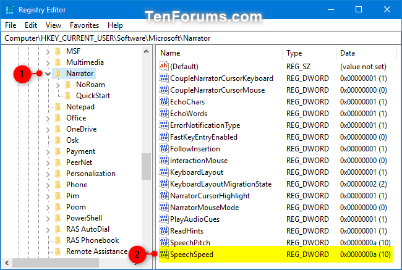Open the File menu

[11, 25]
